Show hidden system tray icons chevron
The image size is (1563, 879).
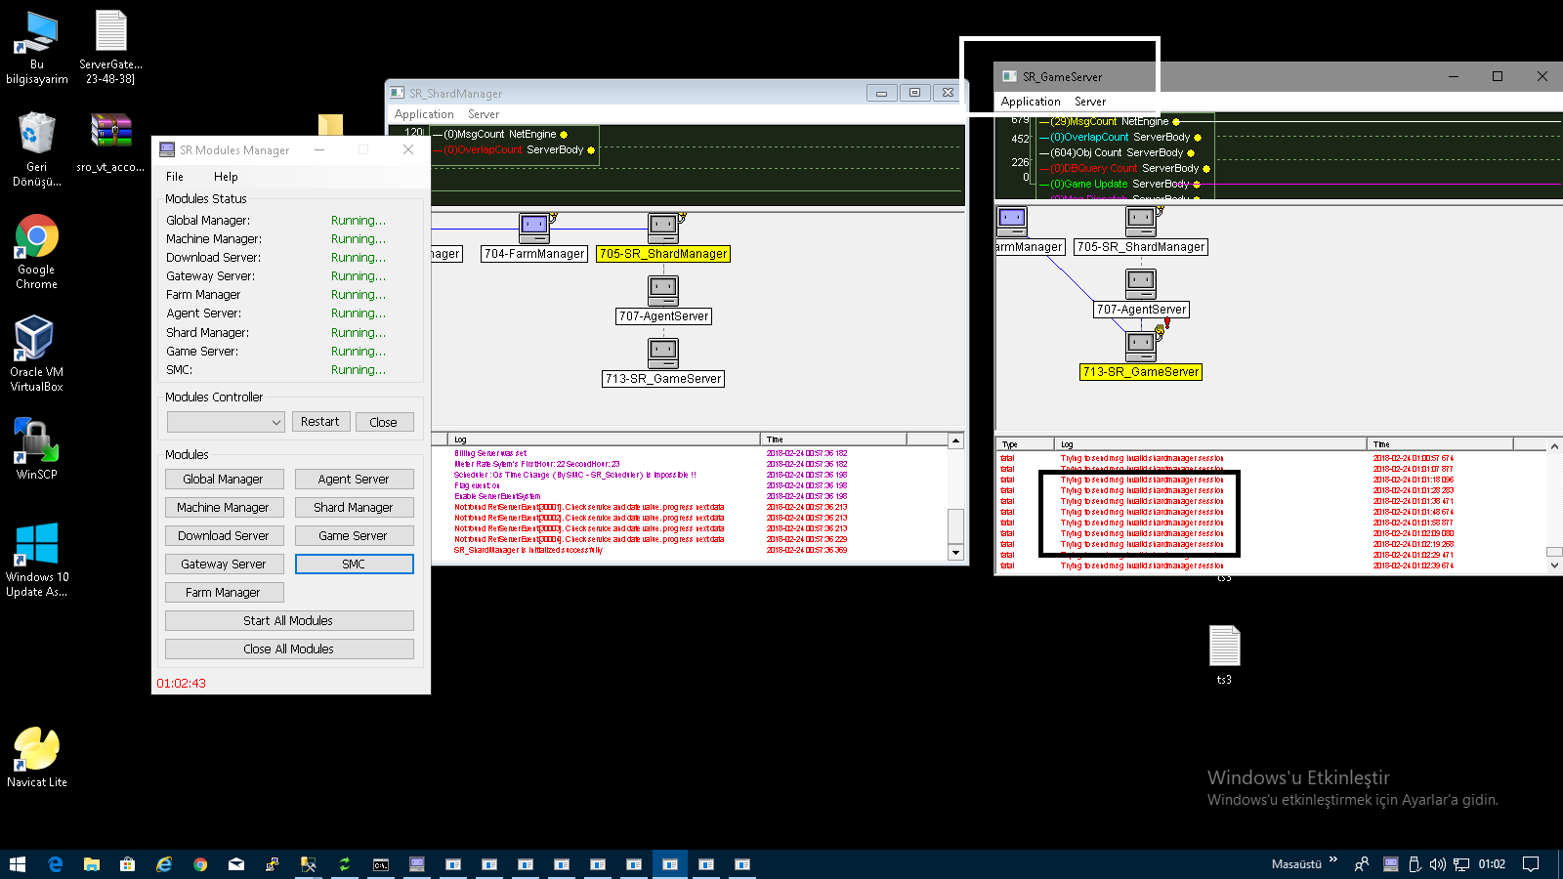point(1333,860)
